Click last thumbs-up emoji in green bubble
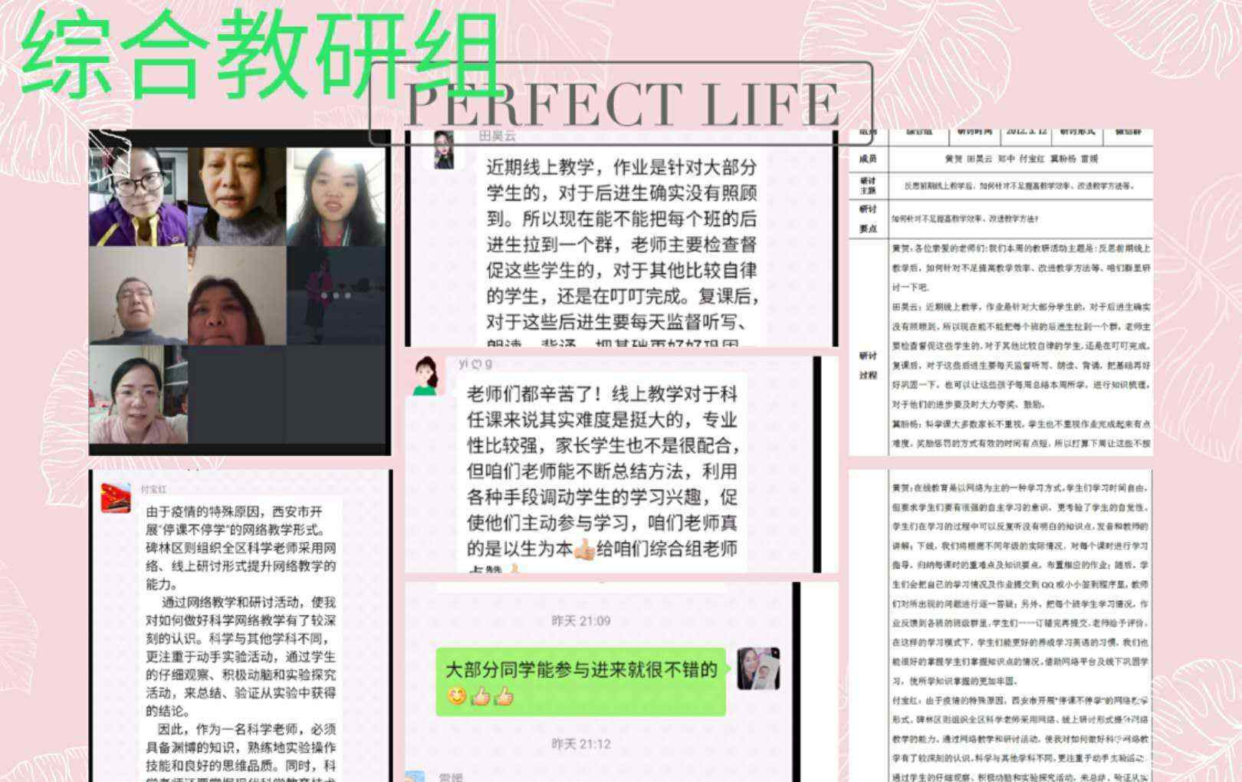This screenshot has height=782, width=1242. [504, 697]
